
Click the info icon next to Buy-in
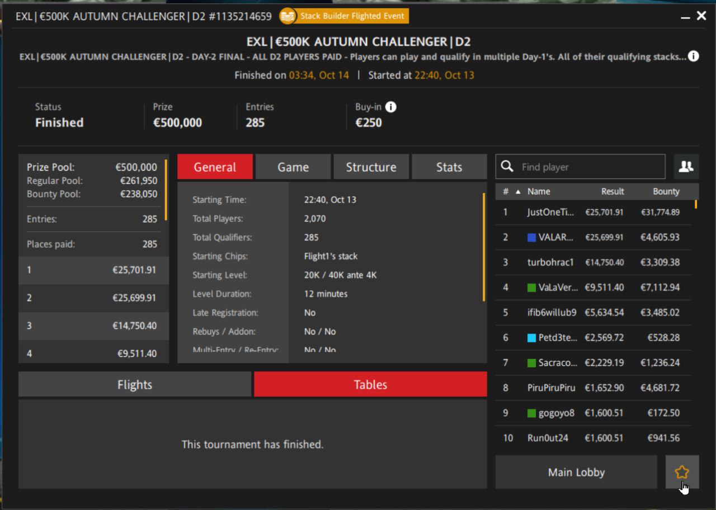pyautogui.click(x=391, y=107)
